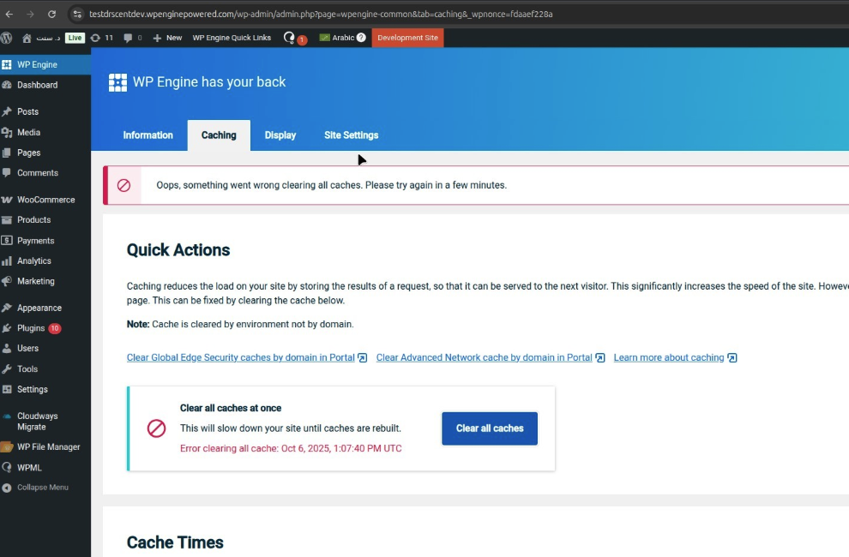Click the Live status badge
Image resolution: width=849 pixels, height=557 pixels.
(x=75, y=38)
